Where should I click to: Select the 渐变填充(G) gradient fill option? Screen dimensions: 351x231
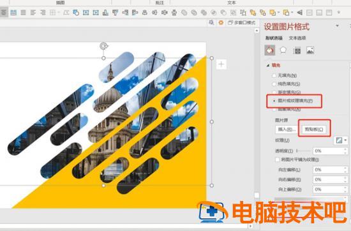coord(286,93)
